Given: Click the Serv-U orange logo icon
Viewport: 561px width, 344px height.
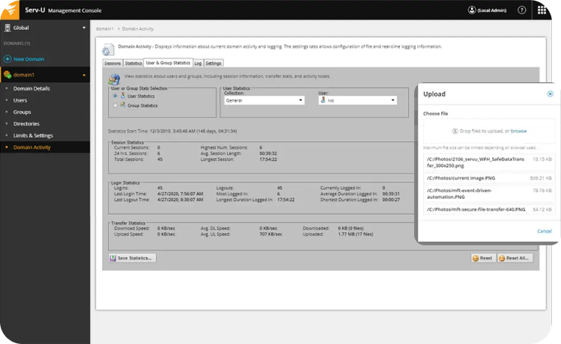Looking at the screenshot, I should pyautogui.click(x=11, y=10).
